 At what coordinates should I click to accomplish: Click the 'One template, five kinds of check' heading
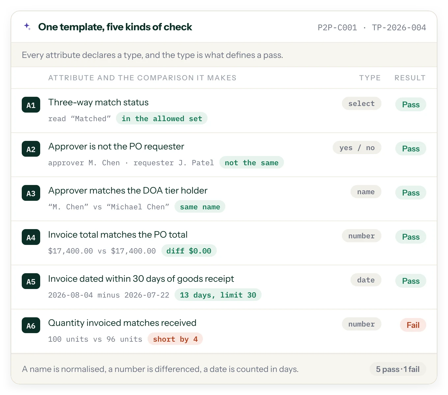tap(115, 27)
